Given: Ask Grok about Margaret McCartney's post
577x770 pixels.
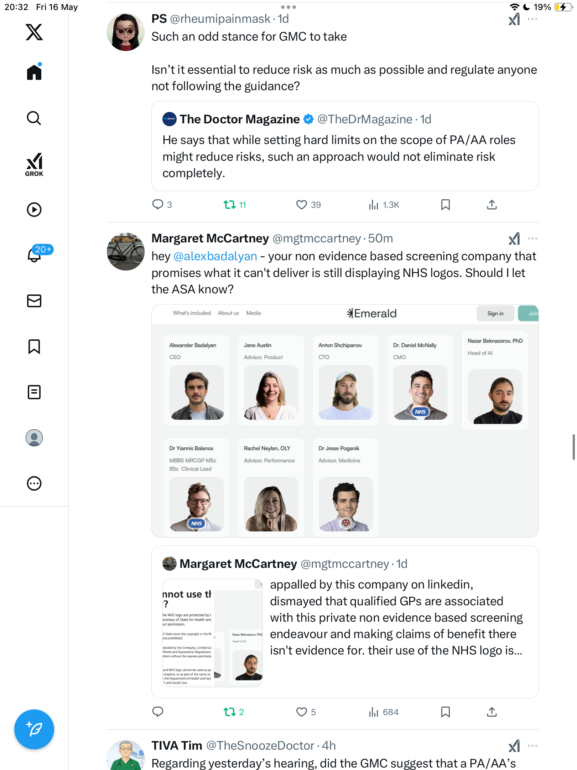Looking at the screenshot, I should click(x=514, y=238).
